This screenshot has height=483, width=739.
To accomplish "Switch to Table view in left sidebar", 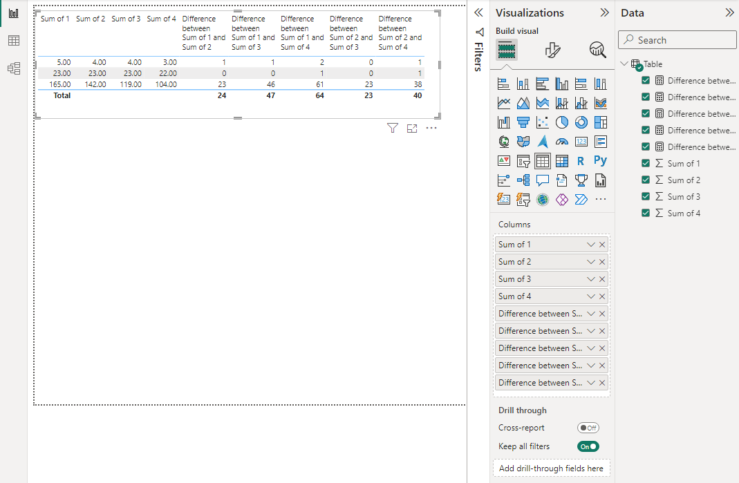I will [14, 41].
